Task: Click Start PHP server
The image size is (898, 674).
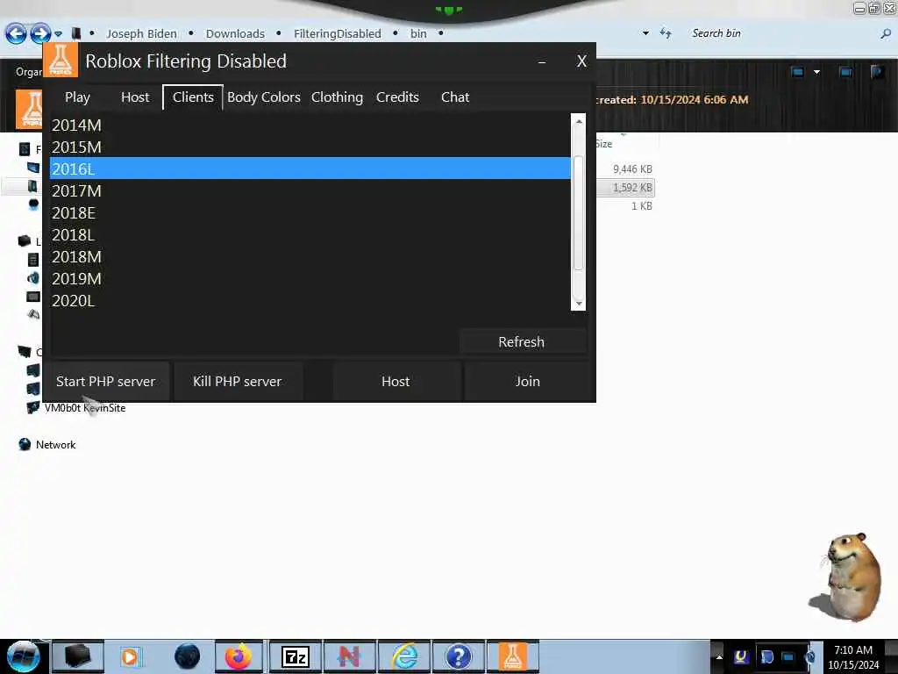Action: pyautogui.click(x=106, y=381)
